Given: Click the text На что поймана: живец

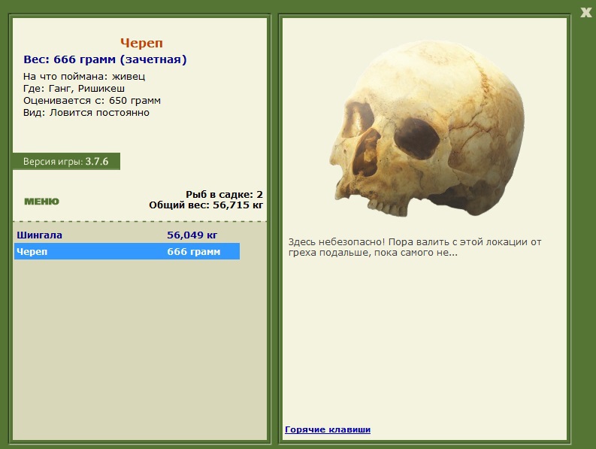Looking at the screenshot, I should pos(84,77).
